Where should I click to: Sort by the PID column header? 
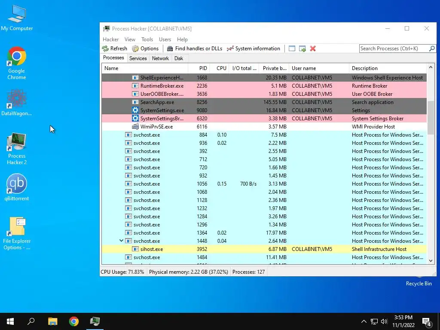pos(199,68)
